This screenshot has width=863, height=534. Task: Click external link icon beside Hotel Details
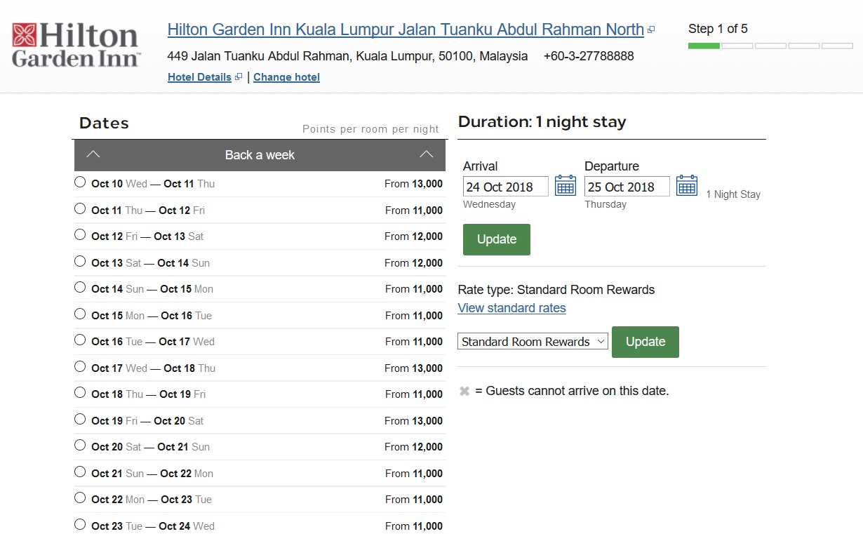(x=239, y=77)
